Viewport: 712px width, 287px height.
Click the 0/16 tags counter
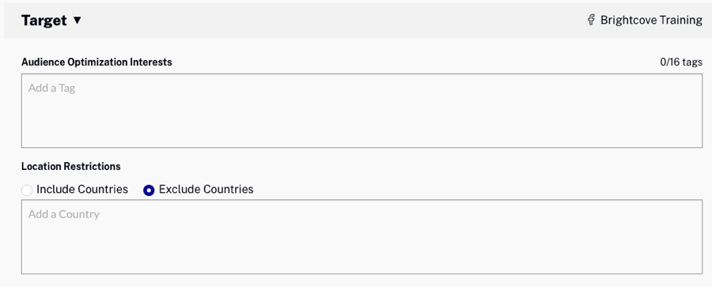[x=681, y=62]
